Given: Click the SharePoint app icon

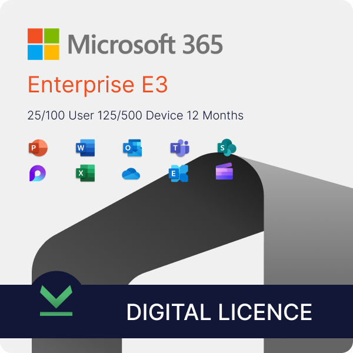Looking at the screenshot, I should coord(227,148).
